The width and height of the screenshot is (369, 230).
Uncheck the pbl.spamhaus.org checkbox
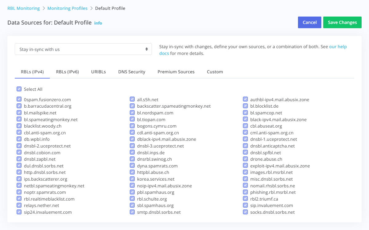[132, 192]
